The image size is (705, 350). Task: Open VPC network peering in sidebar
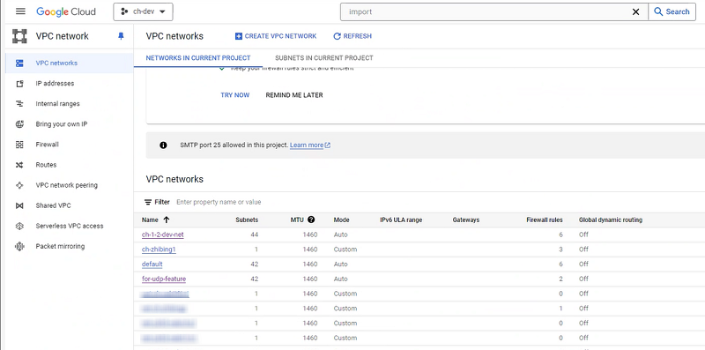click(x=67, y=185)
